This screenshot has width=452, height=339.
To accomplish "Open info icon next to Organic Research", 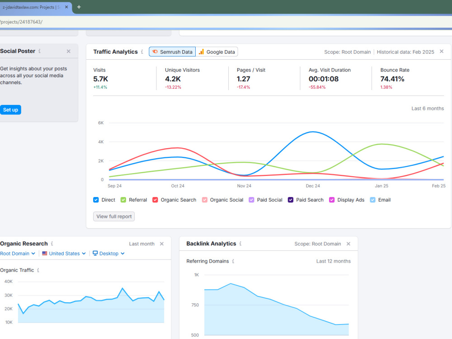I will pyautogui.click(x=52, y=244).
